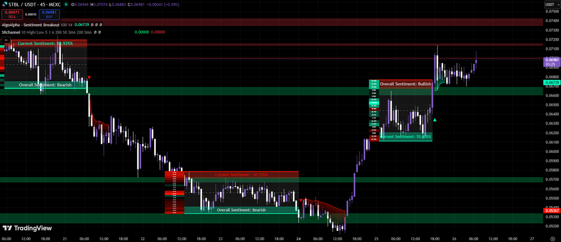
Task: Click the 'Current Sentiment: -10.73%%' label
Action: [242, 174]
